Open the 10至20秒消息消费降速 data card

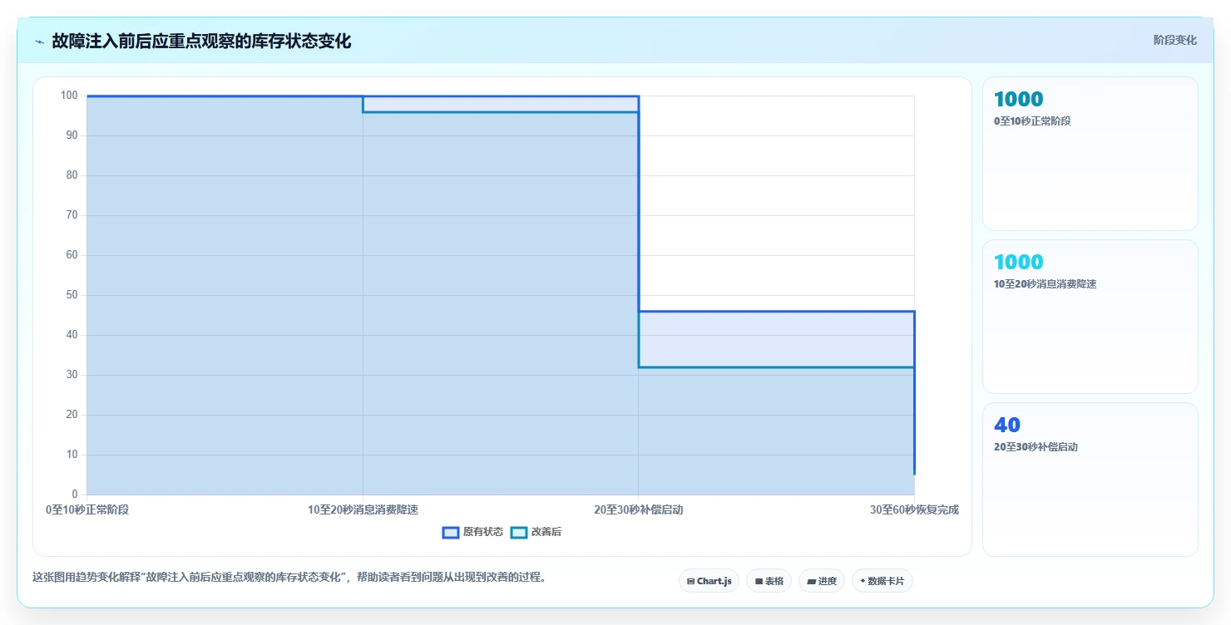tap(1090, 317)
